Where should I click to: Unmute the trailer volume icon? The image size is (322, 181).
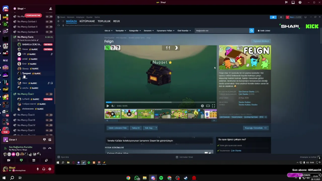113,106
